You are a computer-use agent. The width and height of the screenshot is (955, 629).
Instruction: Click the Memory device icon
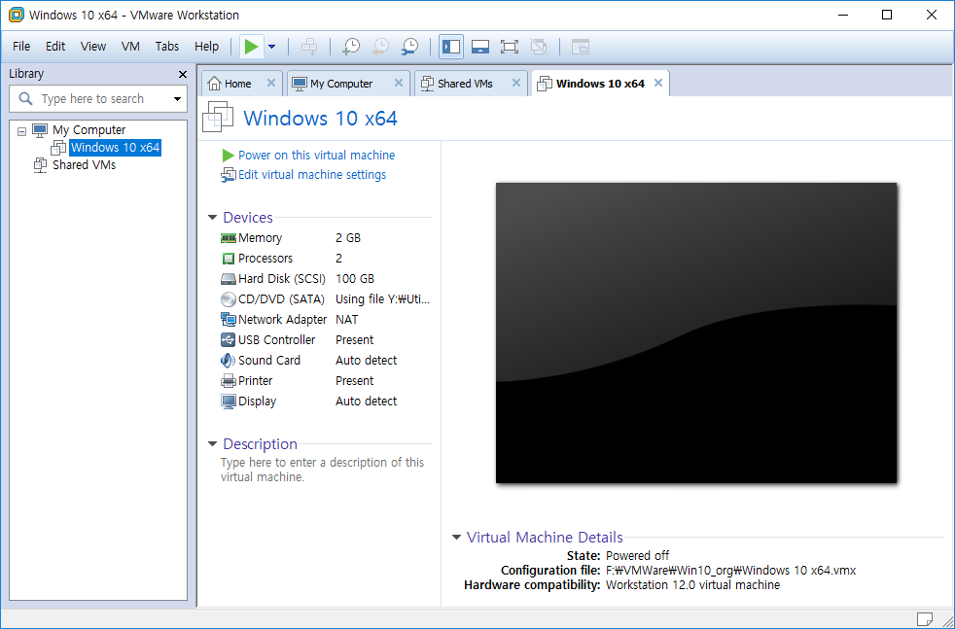point(229,238)
